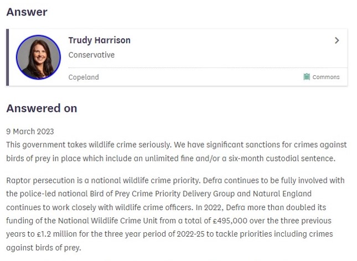
Task: Click the Copeland constituency text
Action: pyautogui.click(x=84, y=77)
